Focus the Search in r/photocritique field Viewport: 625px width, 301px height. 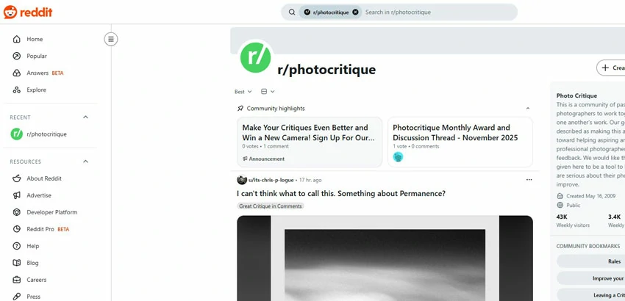coord(438,12)
